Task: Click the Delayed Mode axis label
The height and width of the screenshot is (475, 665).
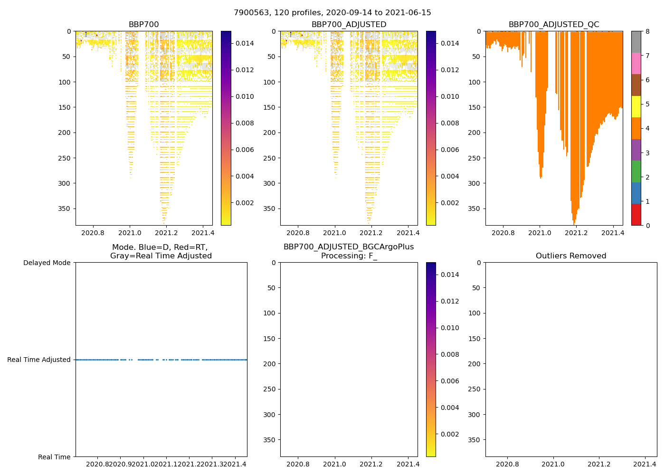Action: (47, 263)
